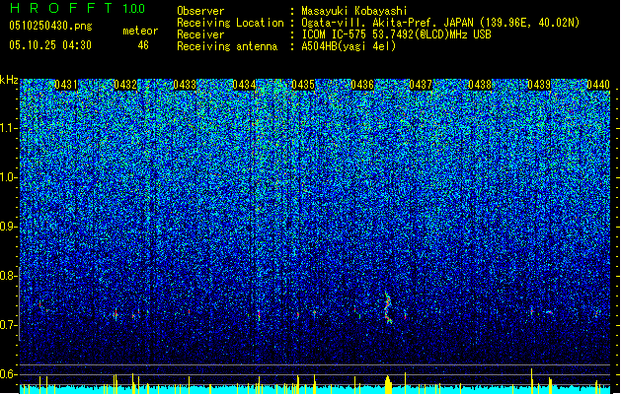
Task: Click the 1.0 kHz axis label
Action: click(x=9, y=177)
